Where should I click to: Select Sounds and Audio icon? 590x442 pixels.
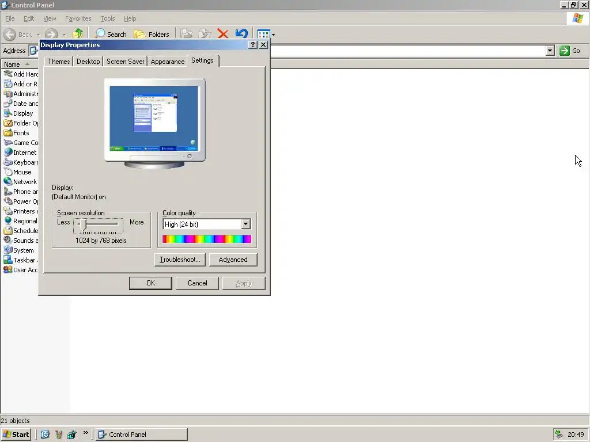pyautogui.click(x=8, y=240)
